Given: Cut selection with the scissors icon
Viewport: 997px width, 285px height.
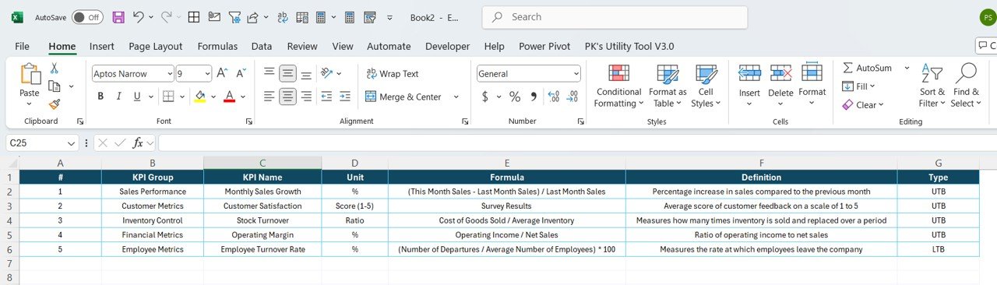Looking at the screenshot, I should coord(55,68).
